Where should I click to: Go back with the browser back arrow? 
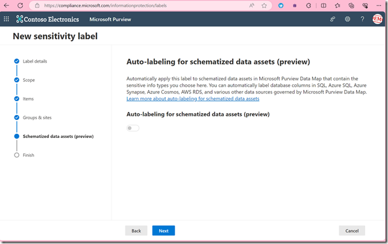coord(7,5)
